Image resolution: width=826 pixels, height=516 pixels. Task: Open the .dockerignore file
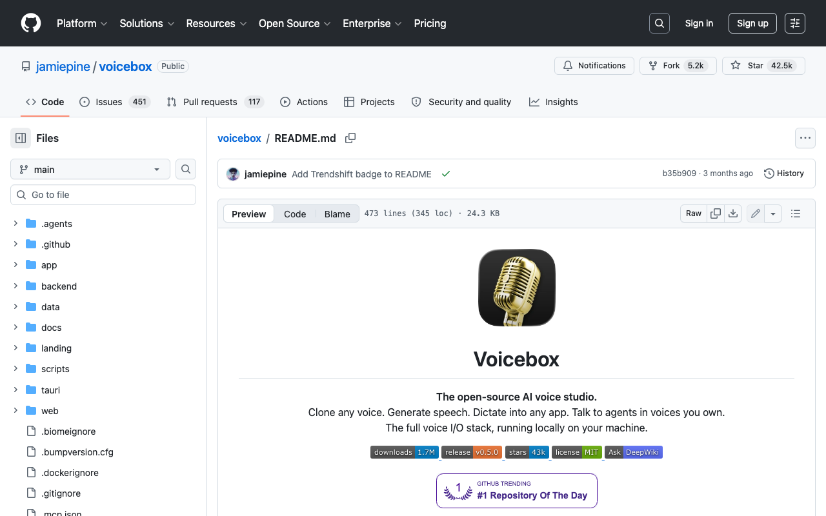point(70,473)
